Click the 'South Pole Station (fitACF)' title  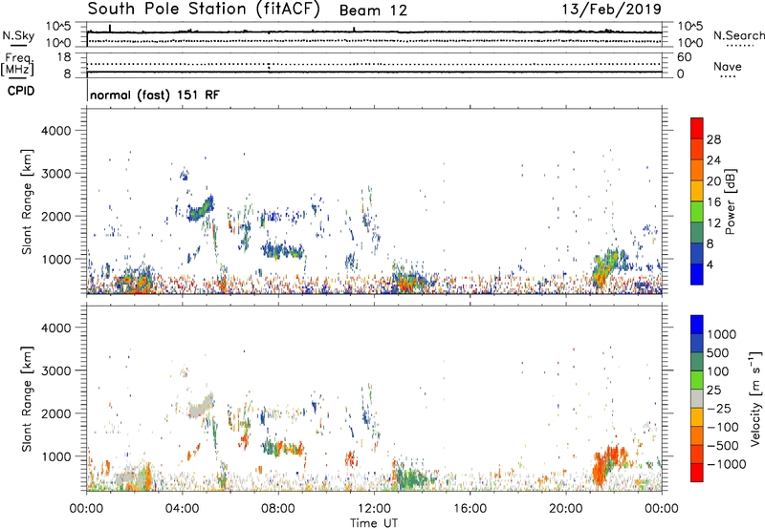point(204,9)
